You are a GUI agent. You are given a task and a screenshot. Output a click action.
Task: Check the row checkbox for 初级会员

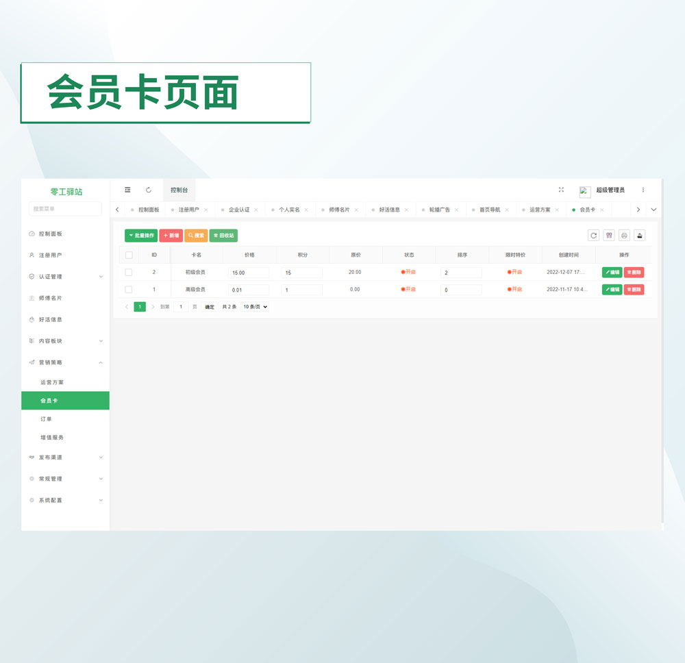(x=129, y=273)
